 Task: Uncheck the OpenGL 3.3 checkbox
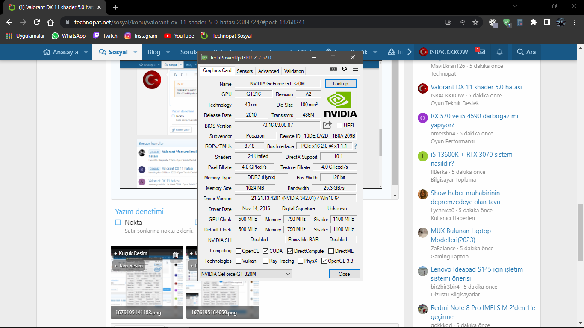(x=324, y=261)
